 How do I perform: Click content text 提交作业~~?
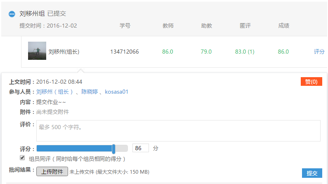coord(51,102)
